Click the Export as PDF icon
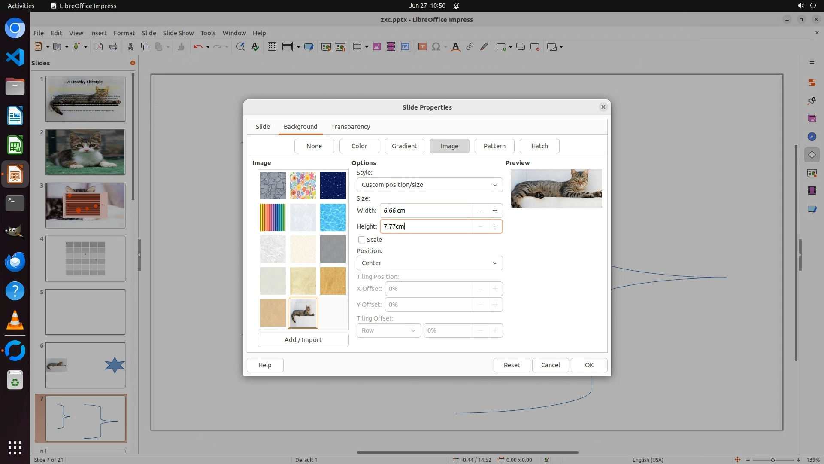 click(99, 47)
